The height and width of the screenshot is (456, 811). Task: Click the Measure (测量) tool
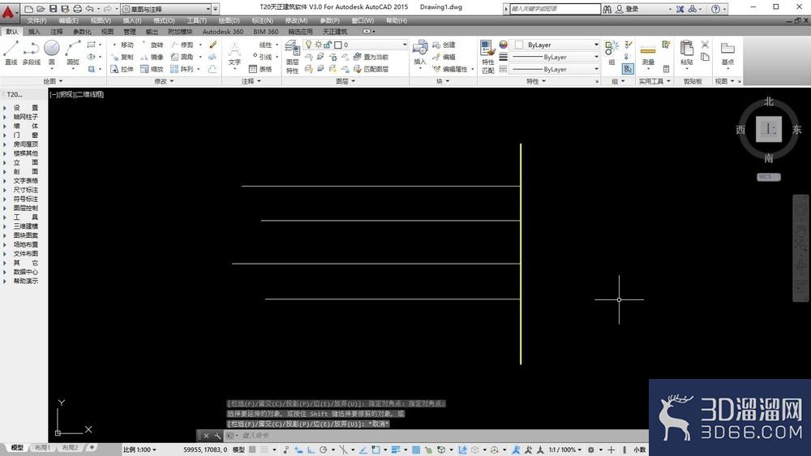648,54
